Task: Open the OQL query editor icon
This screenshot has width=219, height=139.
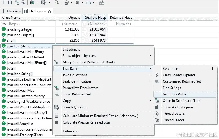Action: pyautogui.click(x=23, y=2)
